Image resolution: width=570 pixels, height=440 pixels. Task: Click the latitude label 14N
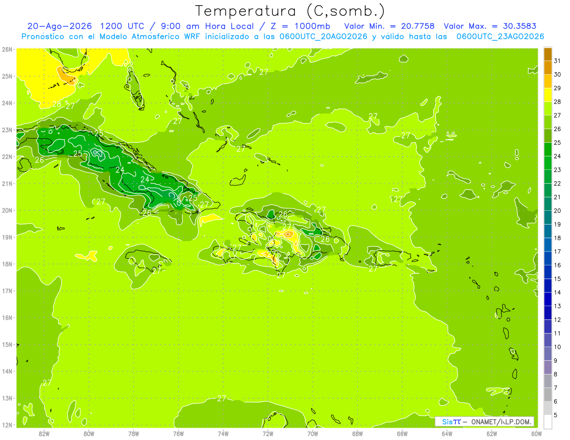pyautogui.click(x=7, y=371)
